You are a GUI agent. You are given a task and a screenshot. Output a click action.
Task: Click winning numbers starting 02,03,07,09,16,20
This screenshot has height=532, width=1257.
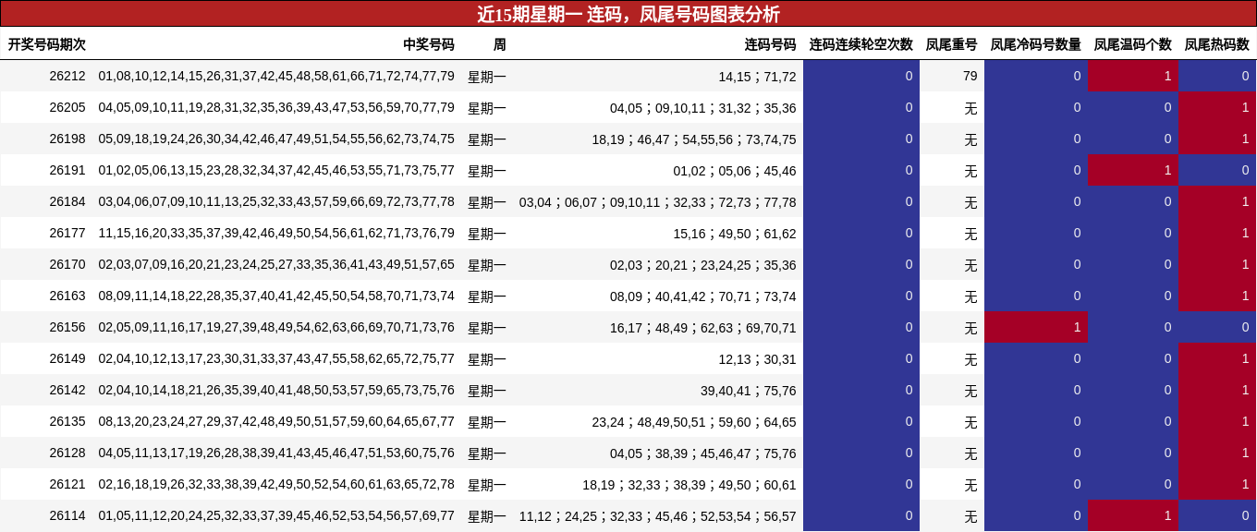pos(276,264)
